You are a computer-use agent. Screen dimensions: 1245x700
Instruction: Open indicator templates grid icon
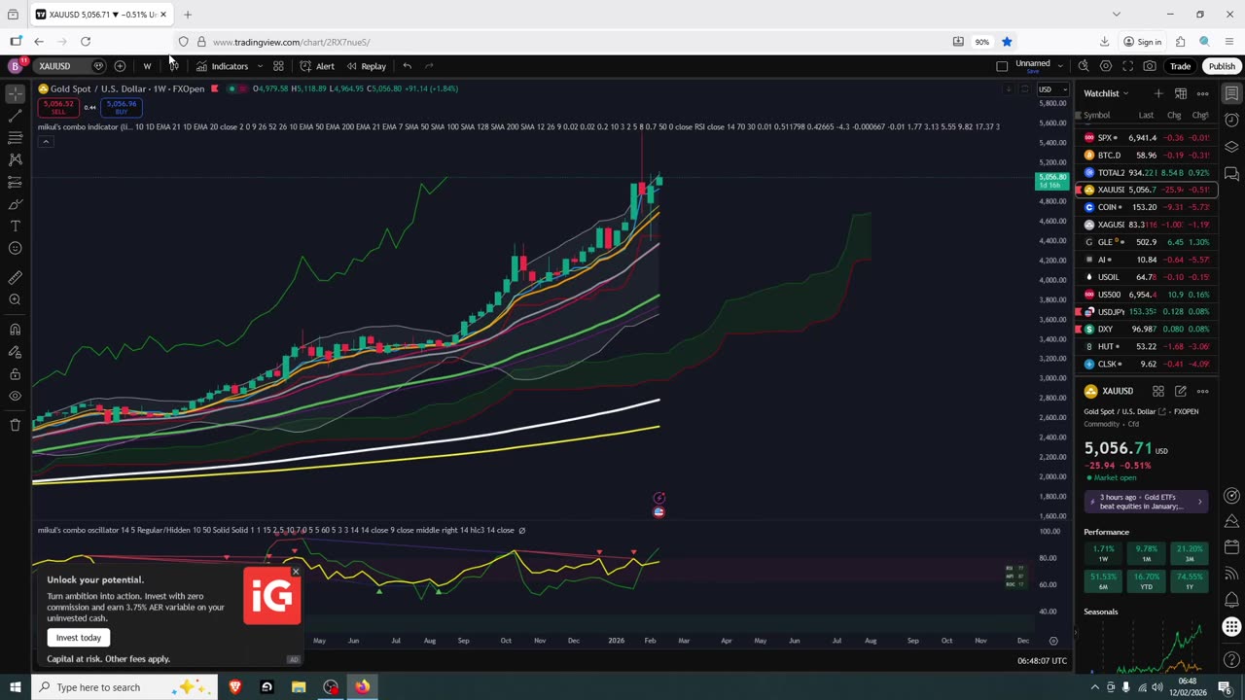(278, 66)
